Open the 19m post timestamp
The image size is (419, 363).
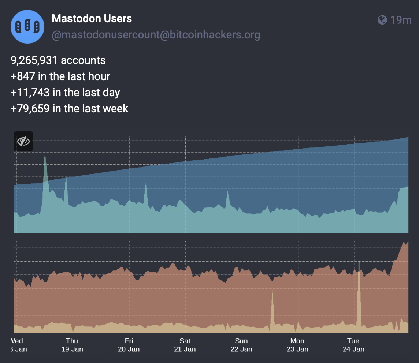point(401,20)
